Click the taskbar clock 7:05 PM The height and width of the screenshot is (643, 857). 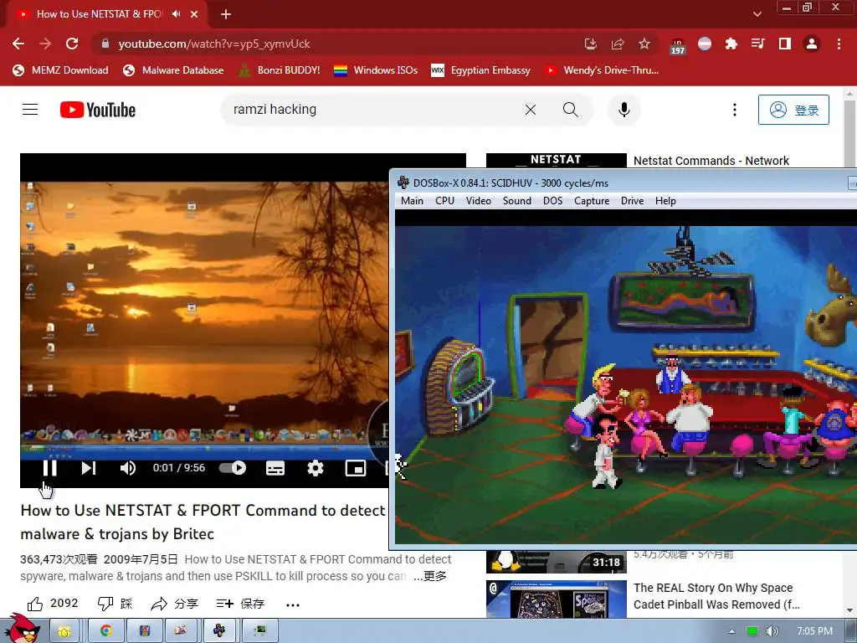(814, 631)
